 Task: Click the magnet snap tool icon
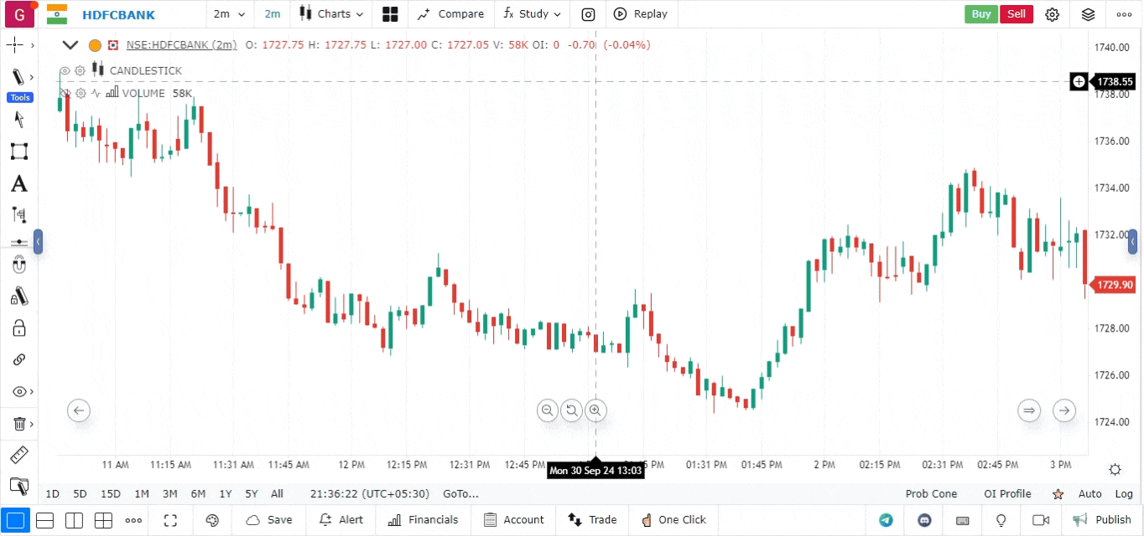pyautogui.click(x=18, y=265)
